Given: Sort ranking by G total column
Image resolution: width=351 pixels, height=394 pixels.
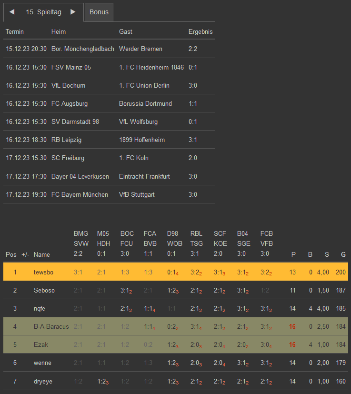Looking at the screenshot, I should [x=343, y=254].
